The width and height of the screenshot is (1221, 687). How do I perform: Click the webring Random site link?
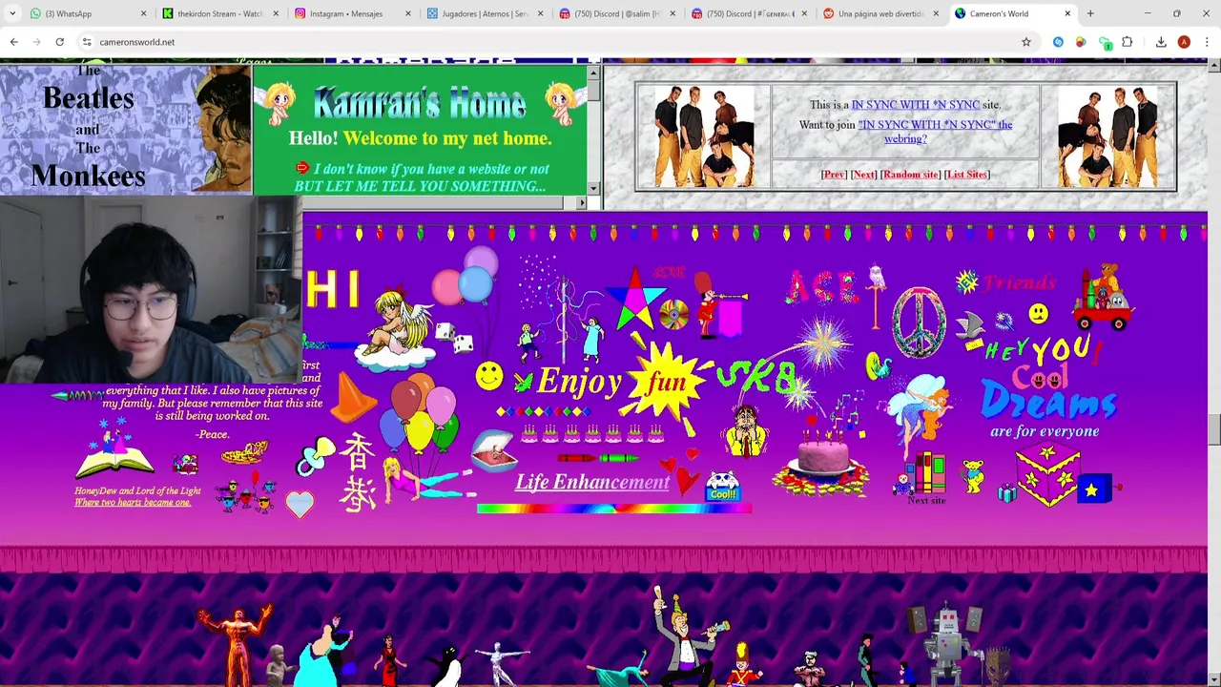(910, 175)
